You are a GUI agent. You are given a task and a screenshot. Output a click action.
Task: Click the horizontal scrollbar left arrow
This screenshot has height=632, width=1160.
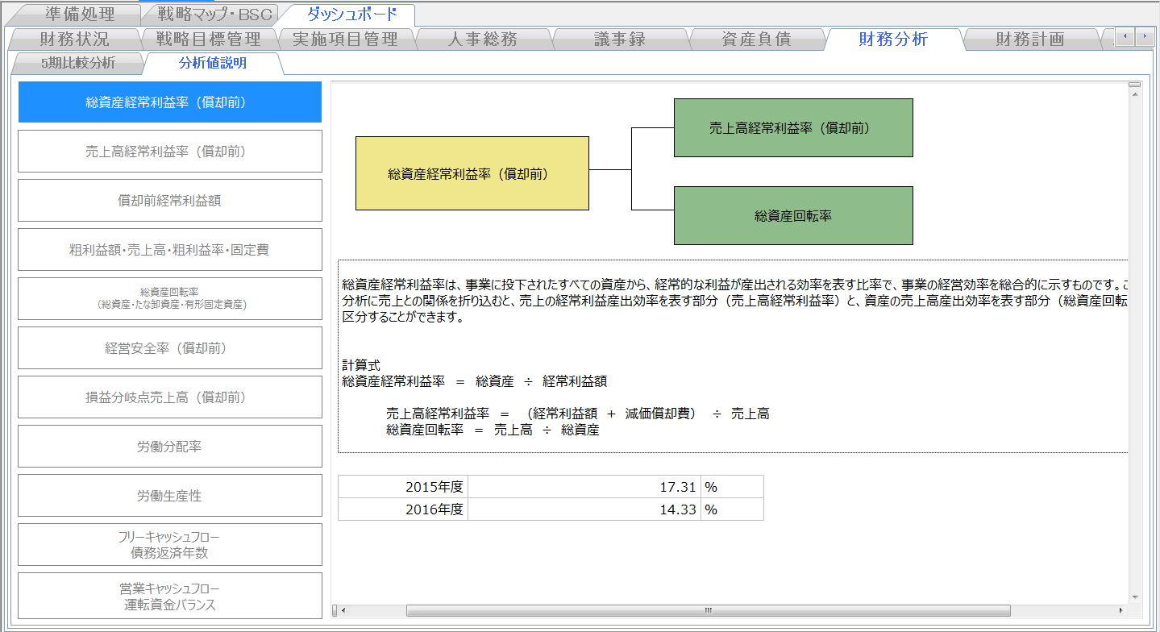(x=344, y=610)
